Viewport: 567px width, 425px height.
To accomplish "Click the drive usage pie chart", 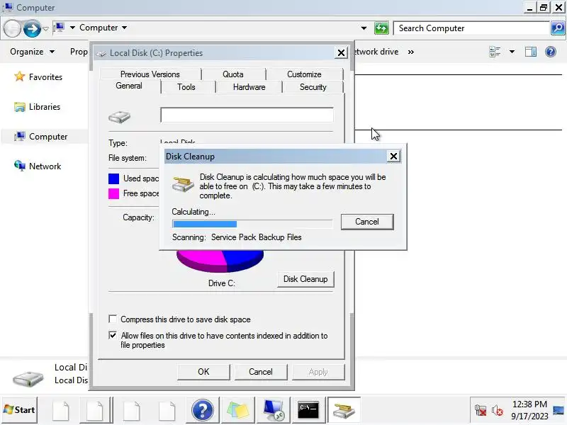I will pyautogui.click(x=220, y=261).
